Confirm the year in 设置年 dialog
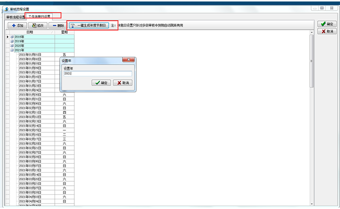Viewport: 340px width, 209px height. coord(101,83)
